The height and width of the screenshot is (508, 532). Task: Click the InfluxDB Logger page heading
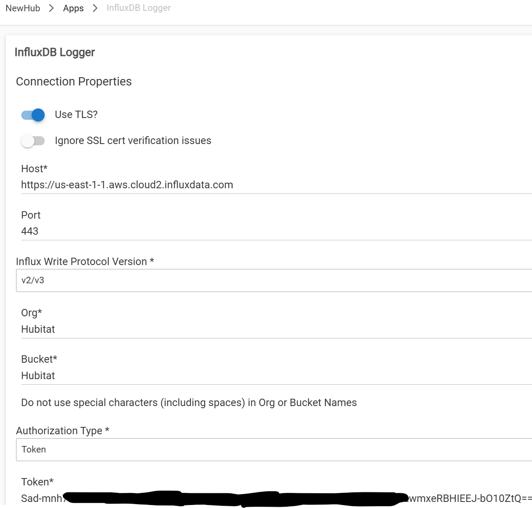pos(55,52)
